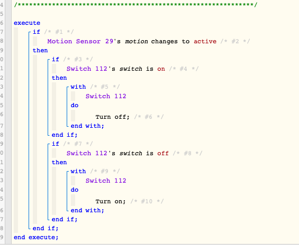Click Motion Sensor 29 device condition
Image resolution: width=299 pixels, height=245 pixels.
point(132,41)
